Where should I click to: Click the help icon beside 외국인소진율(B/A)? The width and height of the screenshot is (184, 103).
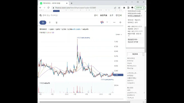click(x=141, y=16)
